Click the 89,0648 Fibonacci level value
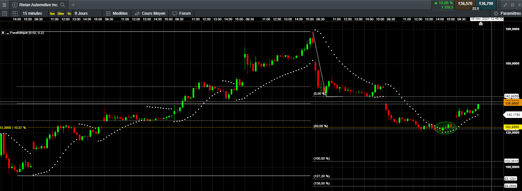Screen dimensions: 522x191 [x=512, y=186]
